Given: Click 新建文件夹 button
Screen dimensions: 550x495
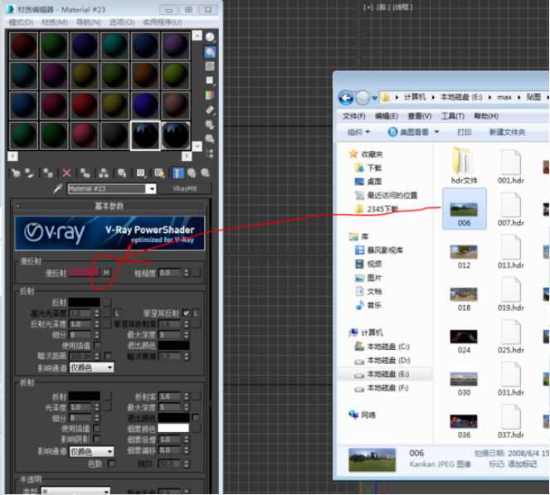Looking at the screenshot, I should [507, 132].
